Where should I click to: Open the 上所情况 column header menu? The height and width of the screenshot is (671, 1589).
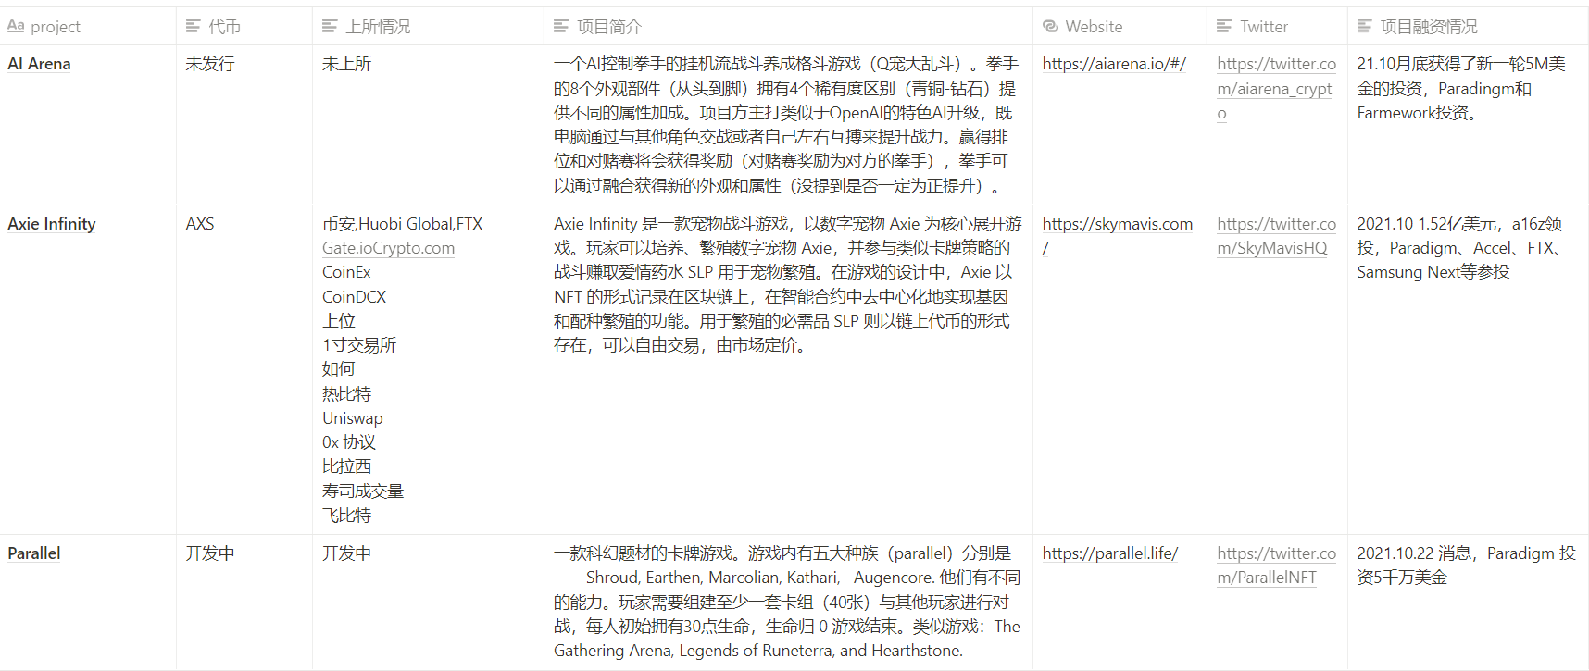428,27
